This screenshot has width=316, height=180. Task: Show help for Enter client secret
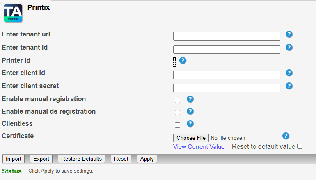pos(289,86)
